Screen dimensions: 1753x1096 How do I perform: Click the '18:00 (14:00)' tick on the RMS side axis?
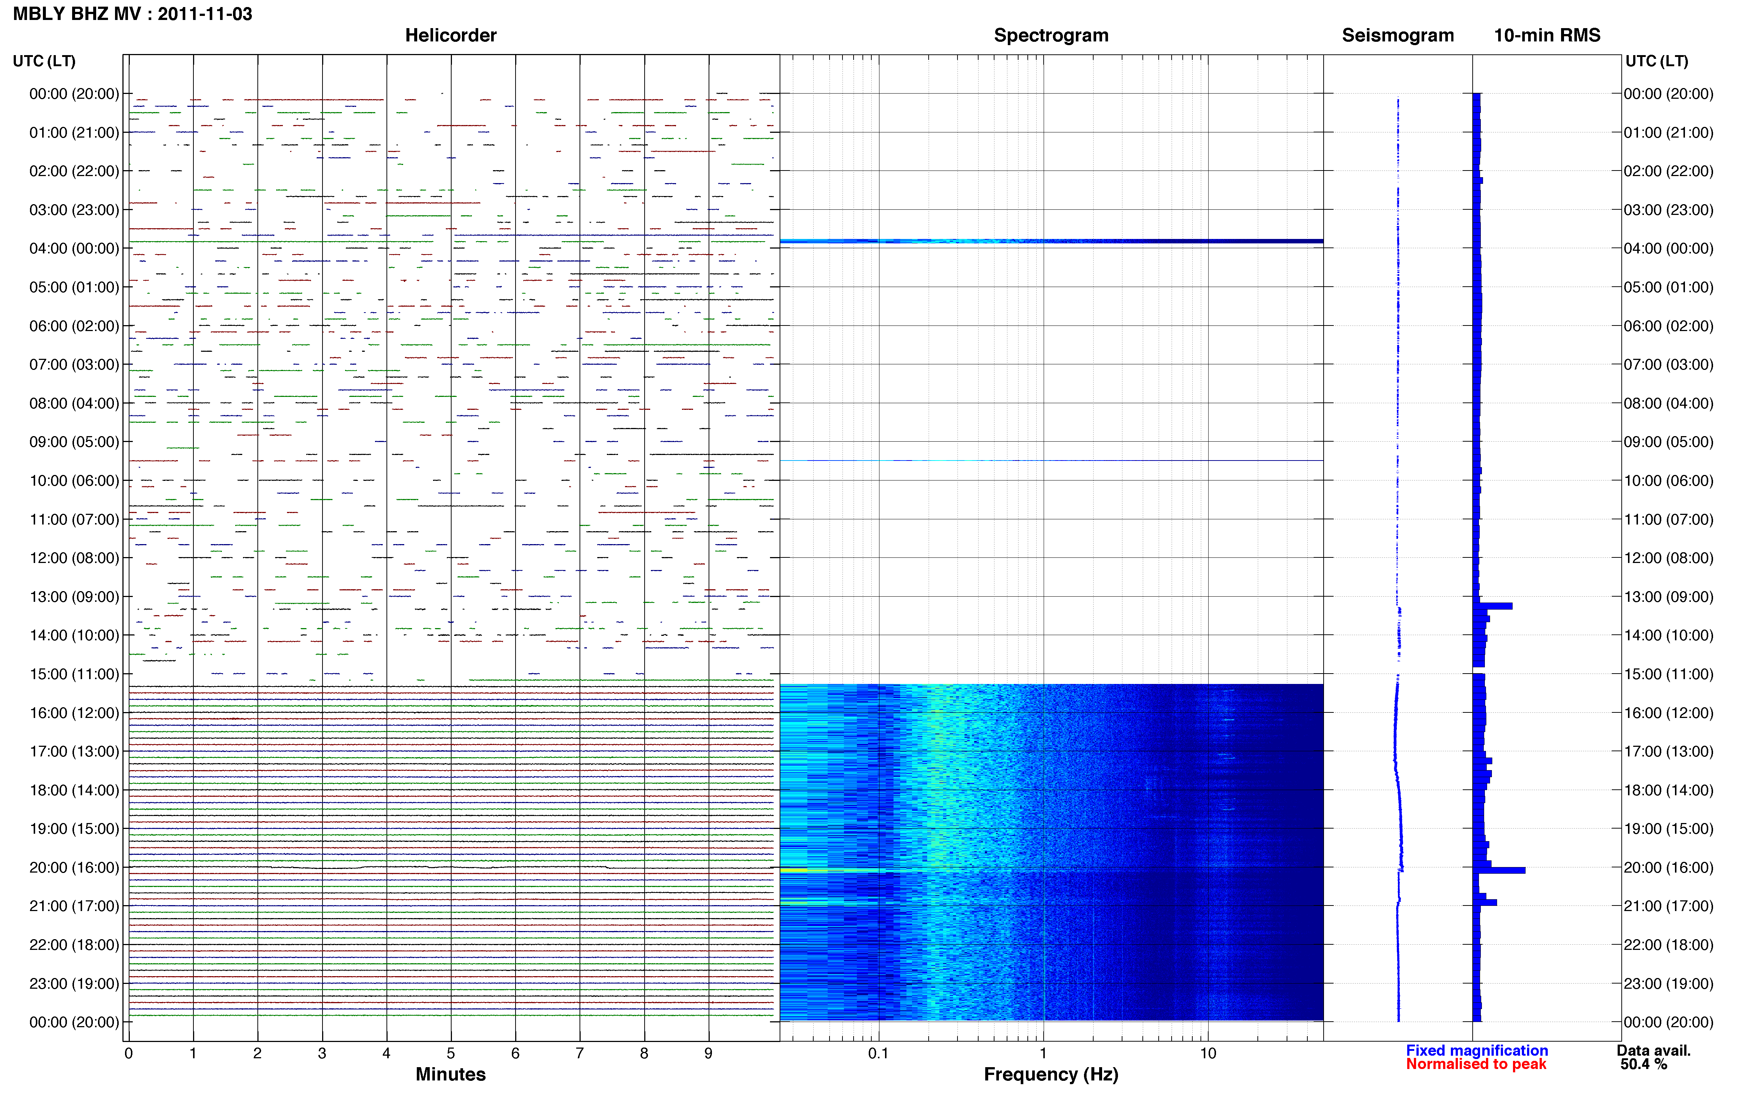tap(1668, 790)
